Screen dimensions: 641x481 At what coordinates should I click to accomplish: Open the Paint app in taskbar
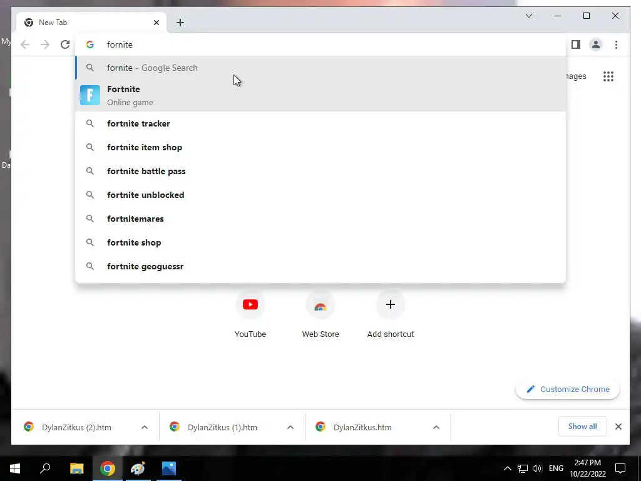point(138,468)
